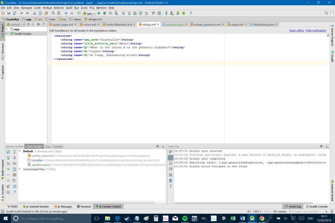This screenshot has width=335, height=223.
Task: Open the Android SDK Manager
Action: (178, 13)
